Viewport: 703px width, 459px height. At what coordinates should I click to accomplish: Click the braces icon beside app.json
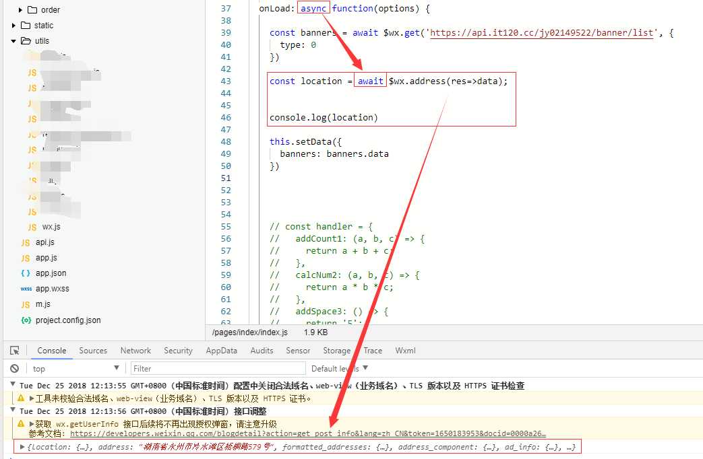26,273
